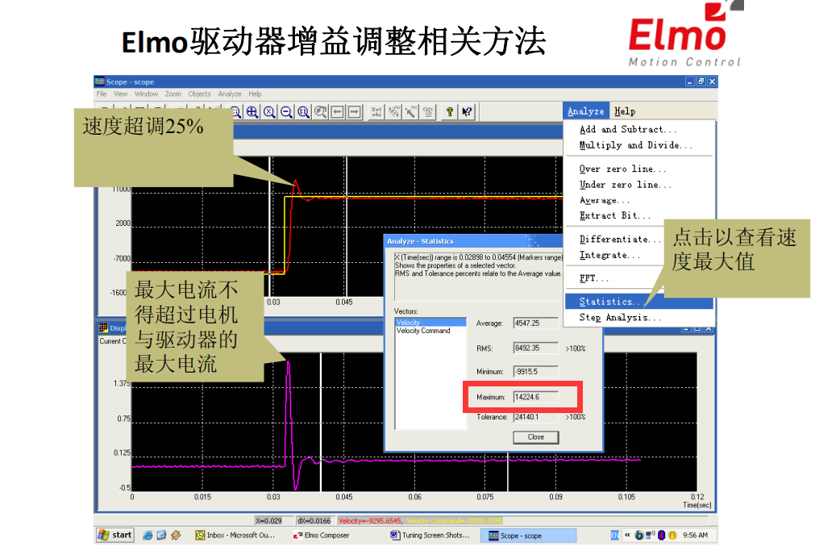Click the back arrow navigation icon
The image size is (840, 555).
[336, 111]
